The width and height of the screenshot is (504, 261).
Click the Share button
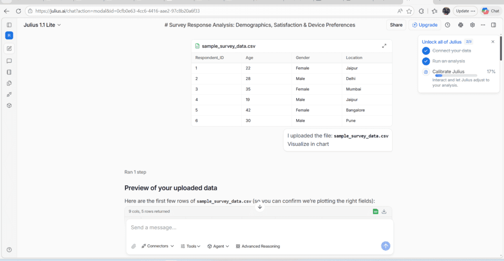pos(396,25)
